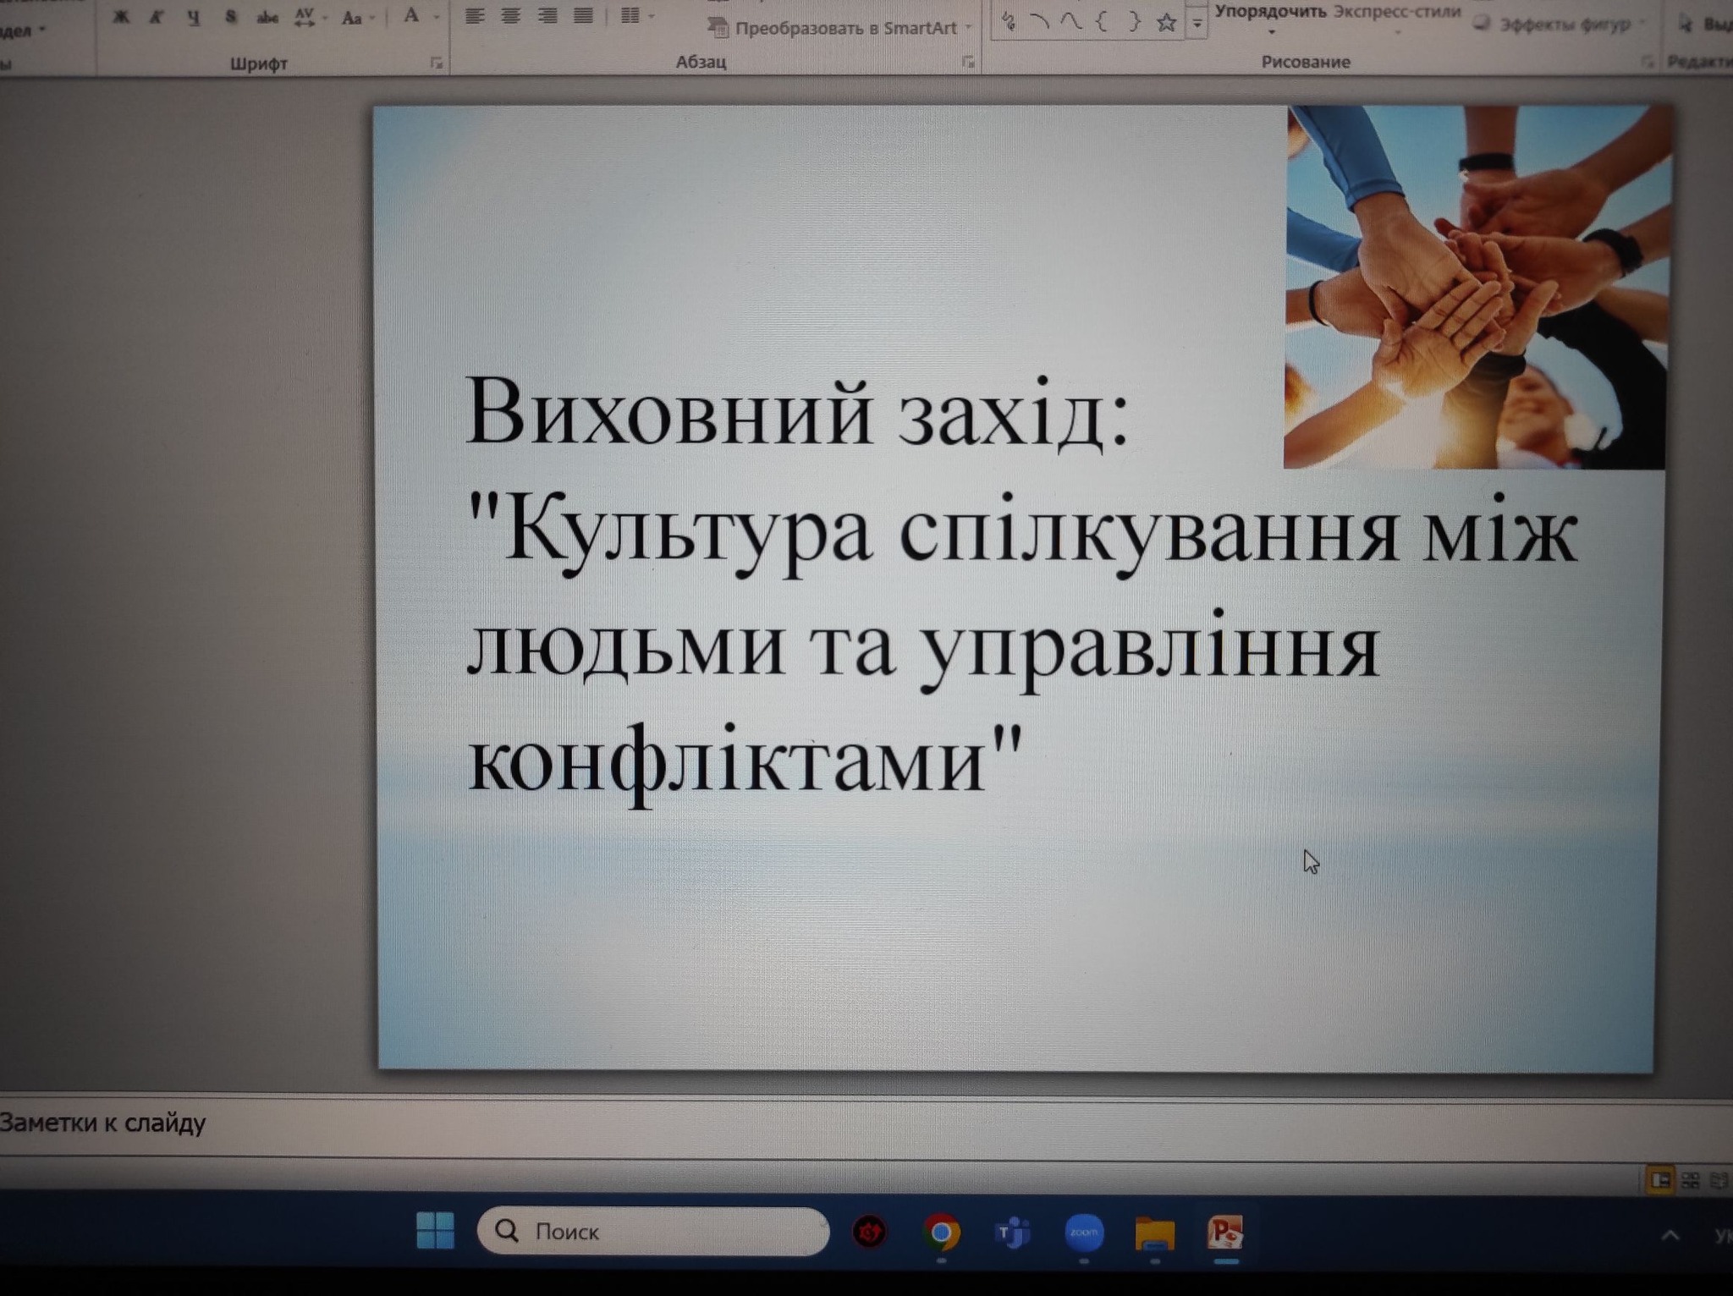1733x1296 pixels.
Task: Select the star shape in gallery
Action: [x=1166, y=22]
